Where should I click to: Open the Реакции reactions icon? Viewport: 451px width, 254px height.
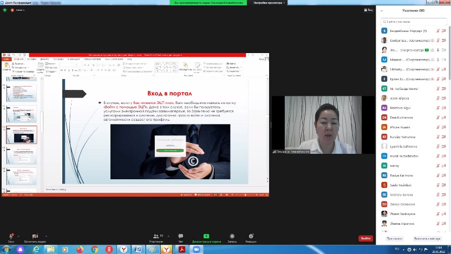[x=251, y=236]
